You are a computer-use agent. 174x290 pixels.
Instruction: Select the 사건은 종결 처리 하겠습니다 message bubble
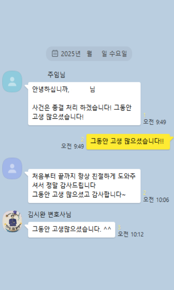coord(84,104)
